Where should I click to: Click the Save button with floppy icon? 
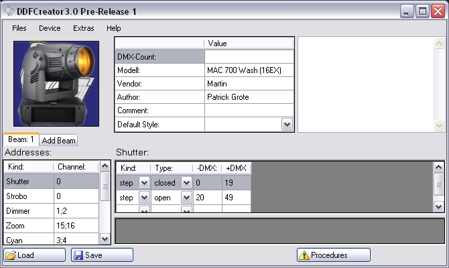(x=102, y=255)
